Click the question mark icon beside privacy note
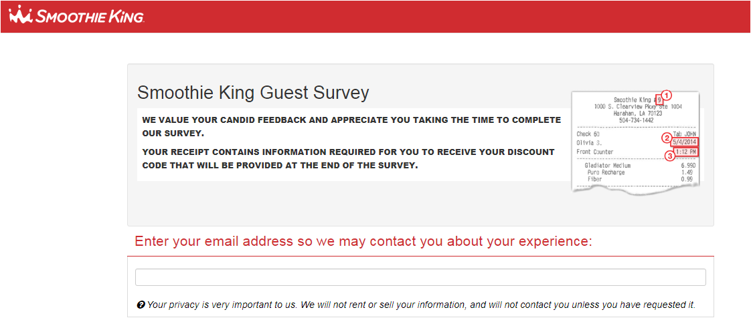This screenshot has width=751, height=336. tap(141, 305)
